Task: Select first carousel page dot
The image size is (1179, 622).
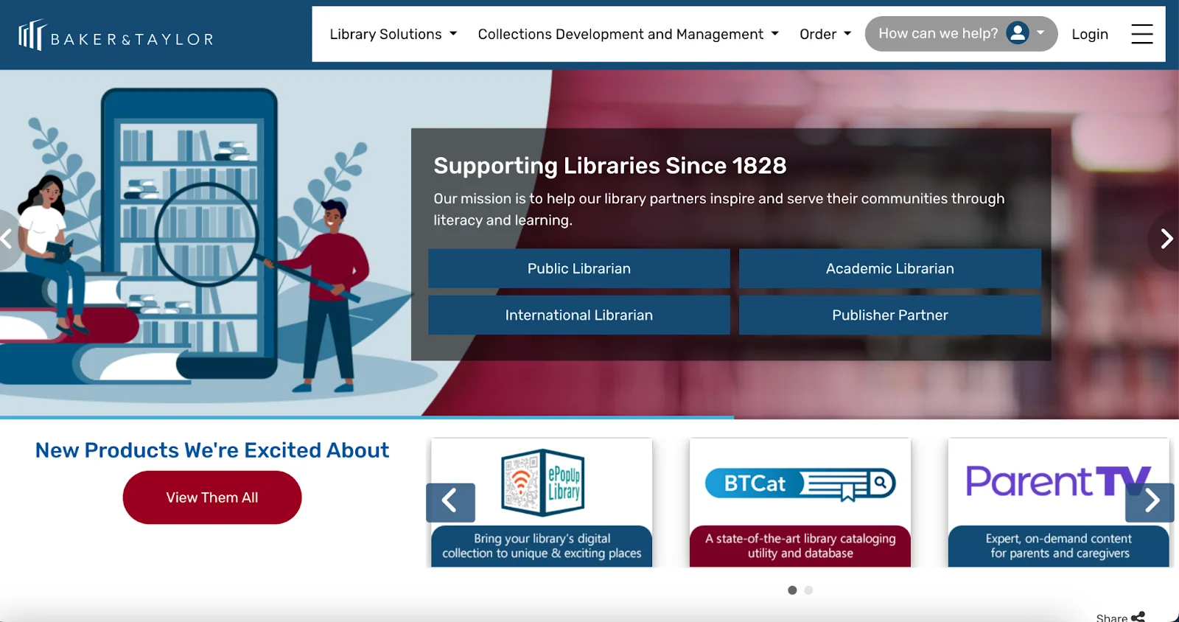Action: [x=792, y=590]
